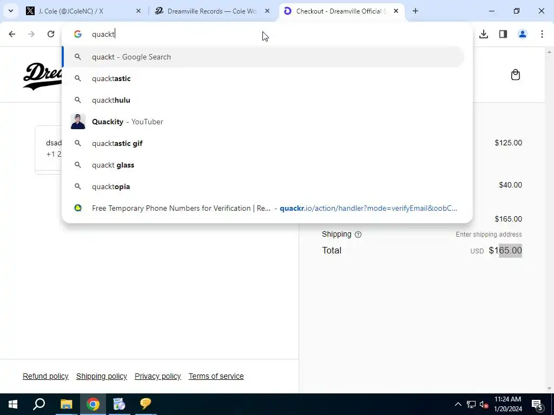554x415 pixels.
Task: Choose the 'quacktastic' suggestion
Action: tap(263, 78)
